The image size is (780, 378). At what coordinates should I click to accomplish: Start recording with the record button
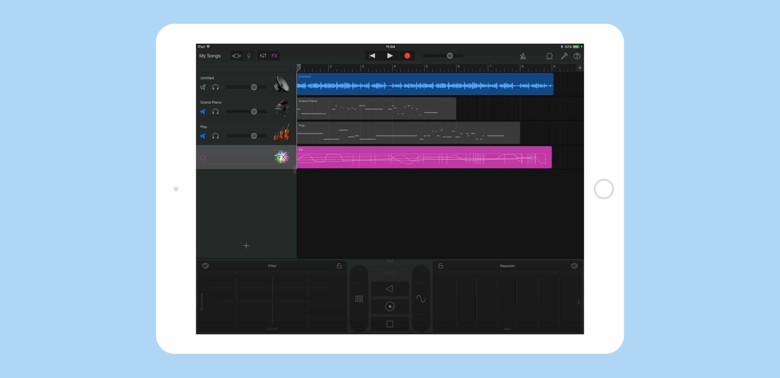408,56
